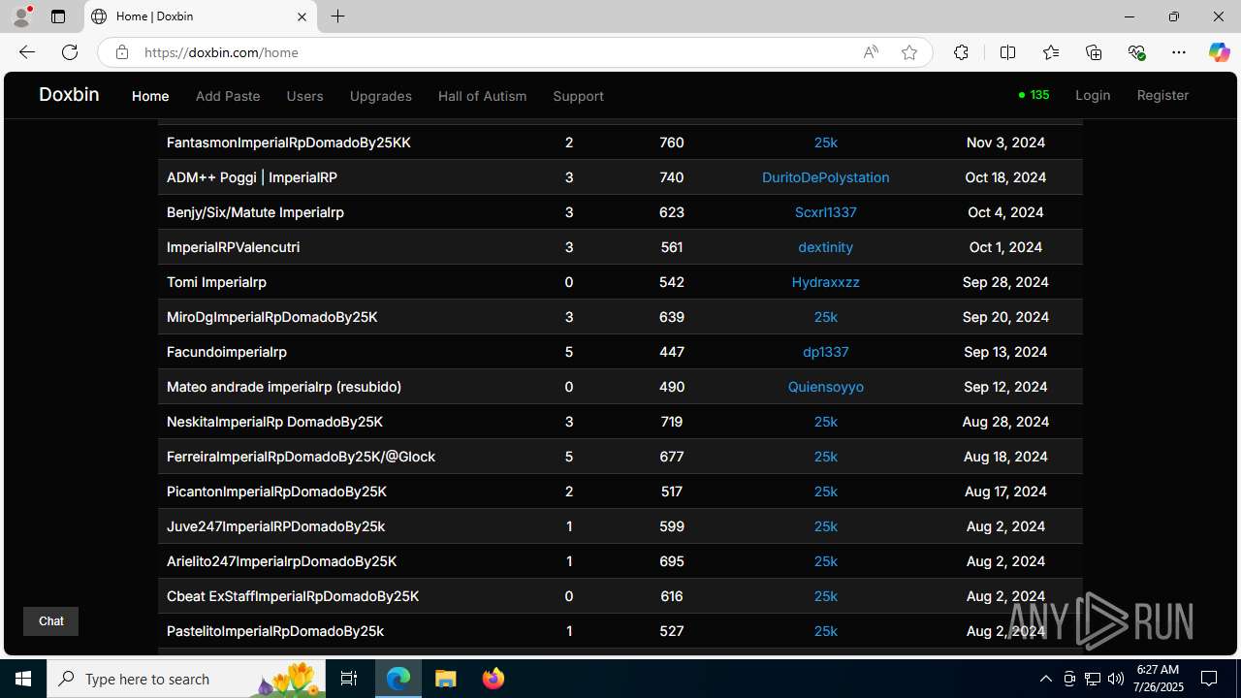Launch the Copilot sidebar icon

point(1219,52)
